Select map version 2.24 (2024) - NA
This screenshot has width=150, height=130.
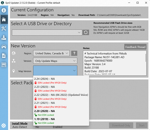click(61, 81)
